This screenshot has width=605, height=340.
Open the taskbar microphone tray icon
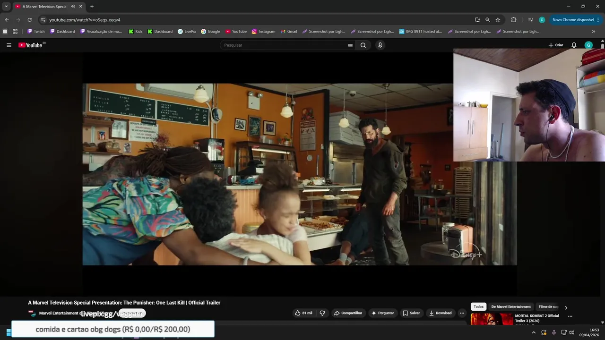(553, 332)
